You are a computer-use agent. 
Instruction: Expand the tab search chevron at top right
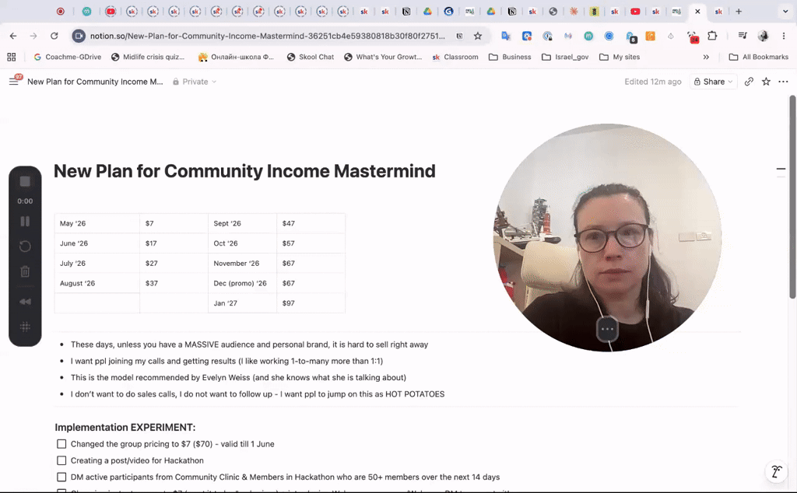pyautogui.click(x=785, y=11)
